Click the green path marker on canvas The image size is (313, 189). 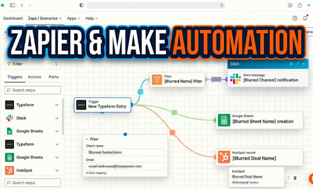pyautogui.click(x=174, y=113)
